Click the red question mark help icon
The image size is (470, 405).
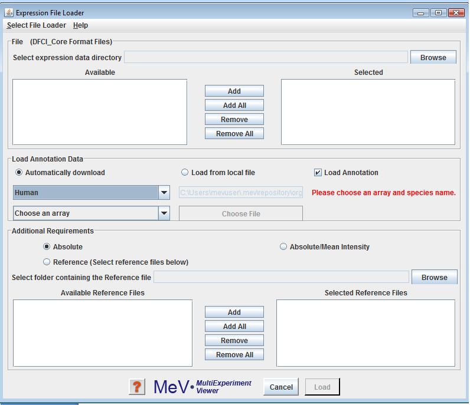(137, 387)
